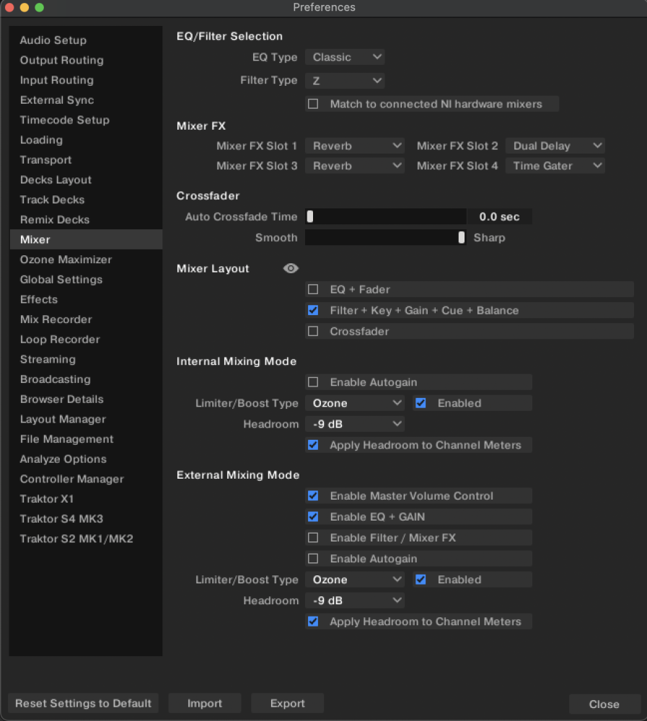Viewport: 647px width, 721px height.
Task: Expand the Mixer FX Slot 2 dropdown
Action: (x=555, y=146)
